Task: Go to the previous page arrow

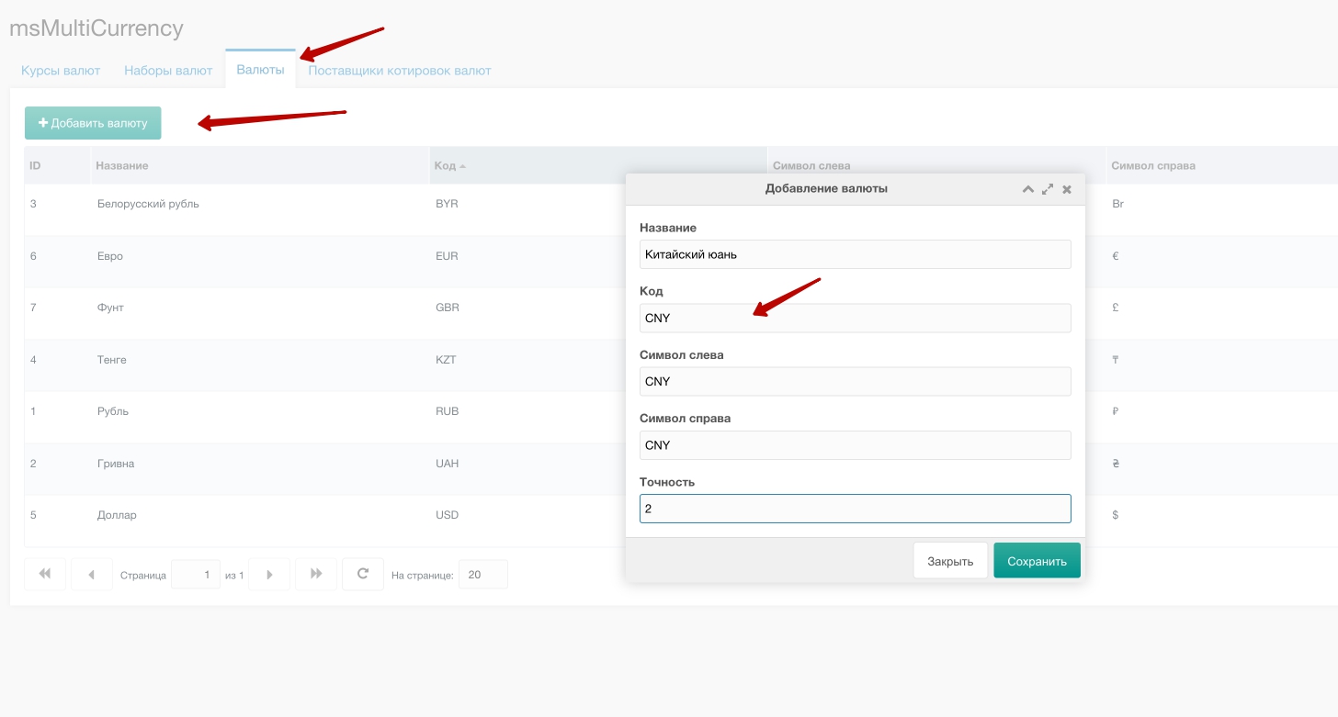Action: [92, 574]
